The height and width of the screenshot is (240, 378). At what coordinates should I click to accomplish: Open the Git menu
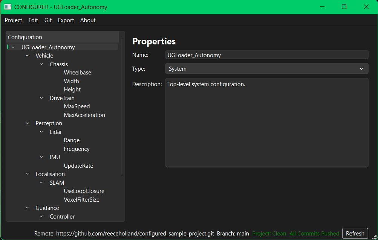(48, 20)
